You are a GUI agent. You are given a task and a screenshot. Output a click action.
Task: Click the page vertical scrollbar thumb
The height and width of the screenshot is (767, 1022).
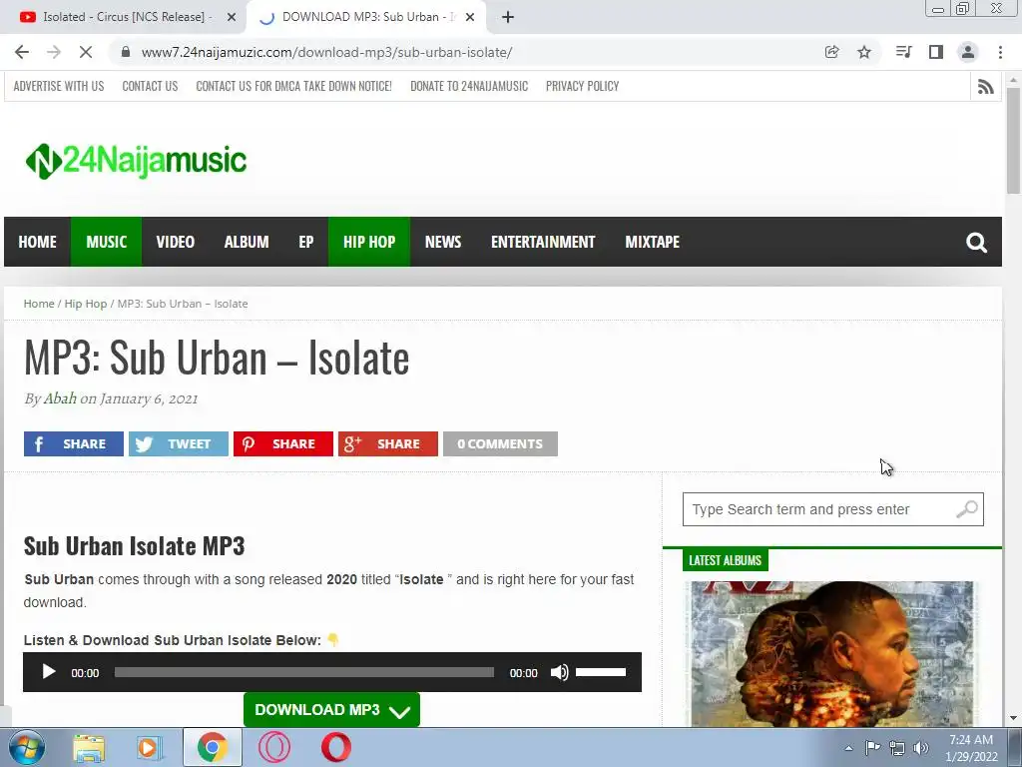1013,140
